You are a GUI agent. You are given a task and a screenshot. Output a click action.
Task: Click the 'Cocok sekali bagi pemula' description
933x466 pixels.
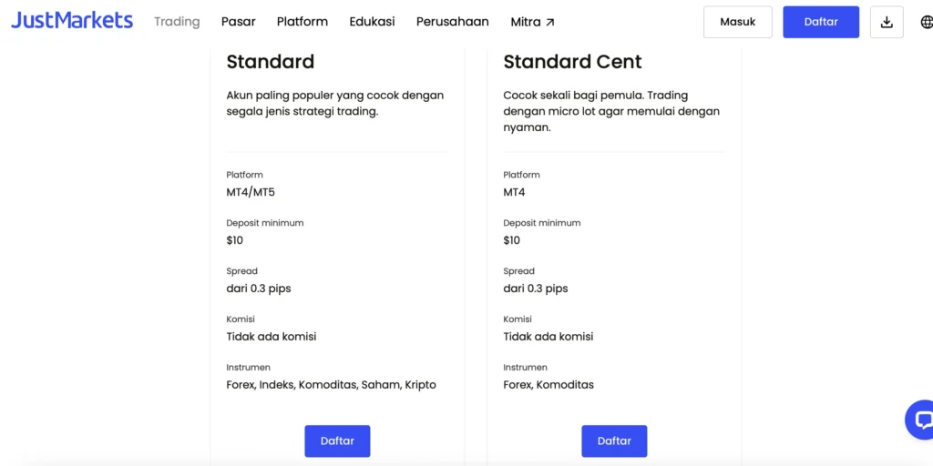click(x=611, y=112)
